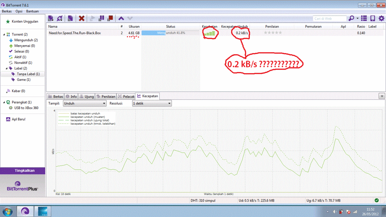Open search engine dropdown arrow

(x=357, y=19)
